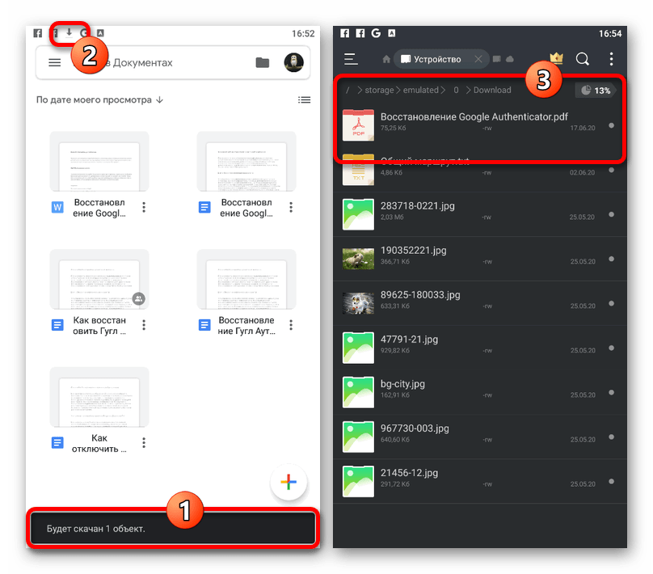
Task: Tap the colorful plus create button
Action: point(289,483)
